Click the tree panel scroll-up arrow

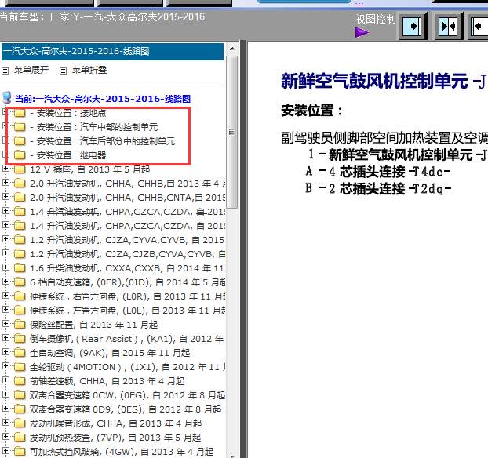[232, 49]
